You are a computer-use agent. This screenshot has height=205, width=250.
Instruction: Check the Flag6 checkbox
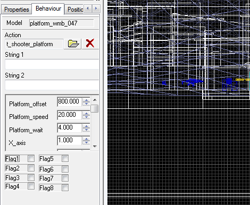(x=65, y=169)
